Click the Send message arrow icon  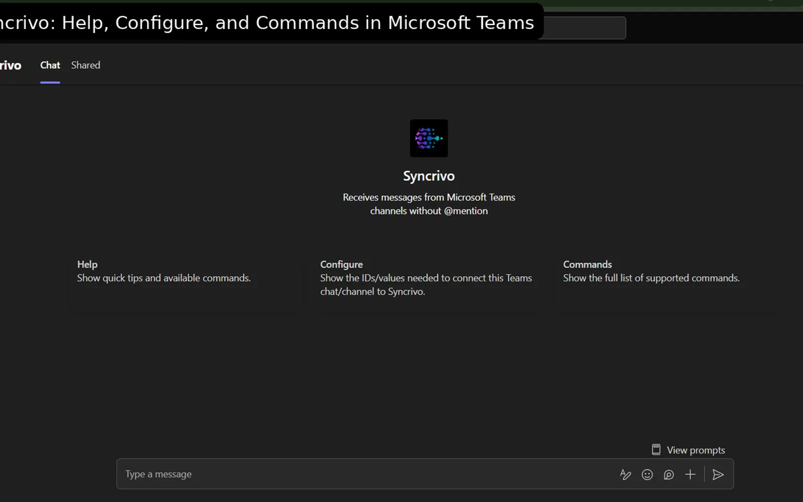coord(718,474)
